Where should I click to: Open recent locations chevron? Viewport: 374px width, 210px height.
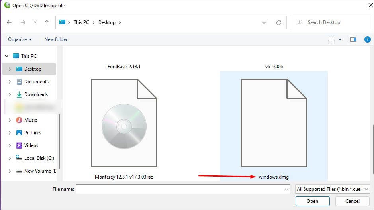[35, 22]
